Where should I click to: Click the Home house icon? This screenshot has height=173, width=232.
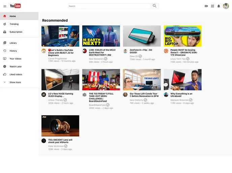[x=5, y=16]
